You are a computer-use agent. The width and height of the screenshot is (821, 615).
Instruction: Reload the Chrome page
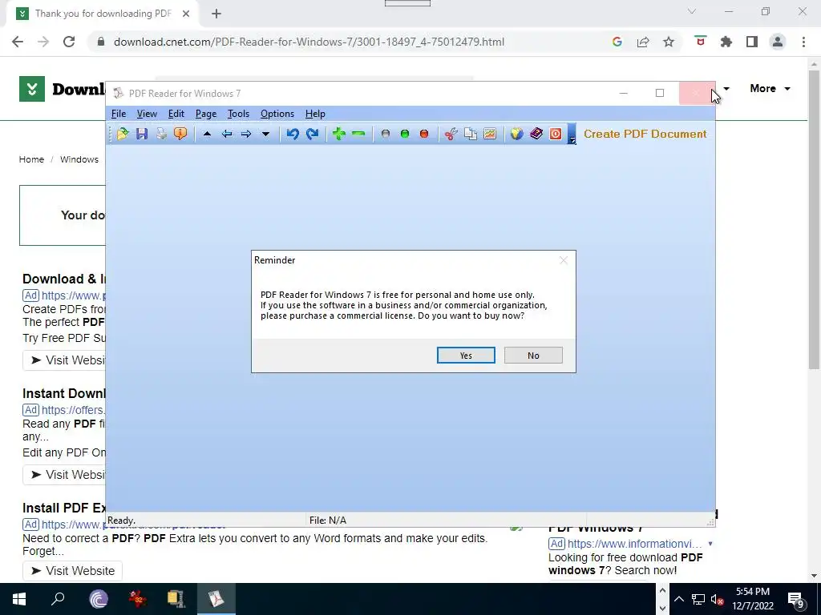pos(69,42)
